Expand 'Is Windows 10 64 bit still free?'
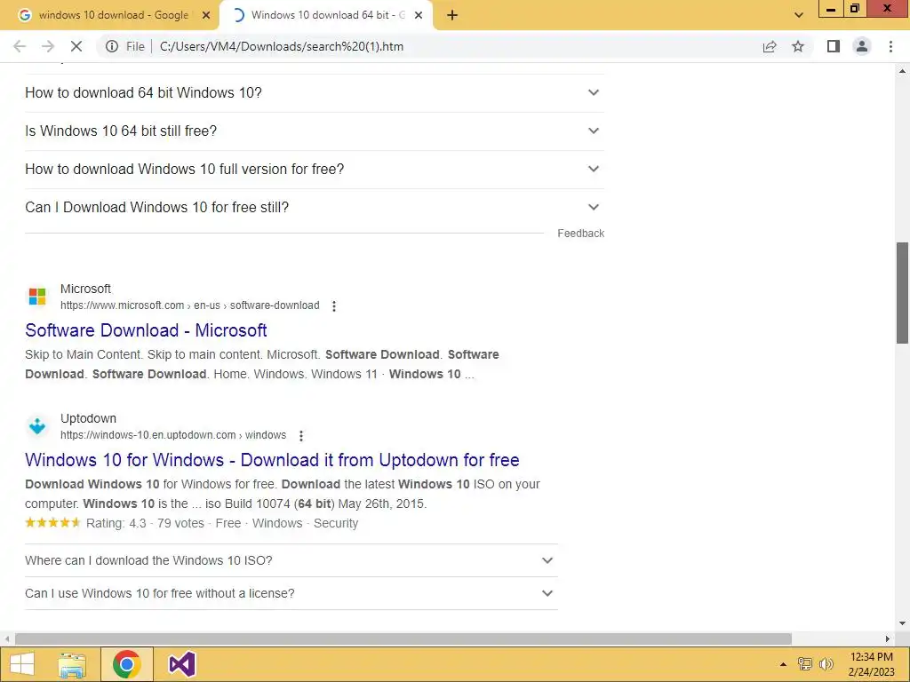910x682 pixels. (315, 131)
